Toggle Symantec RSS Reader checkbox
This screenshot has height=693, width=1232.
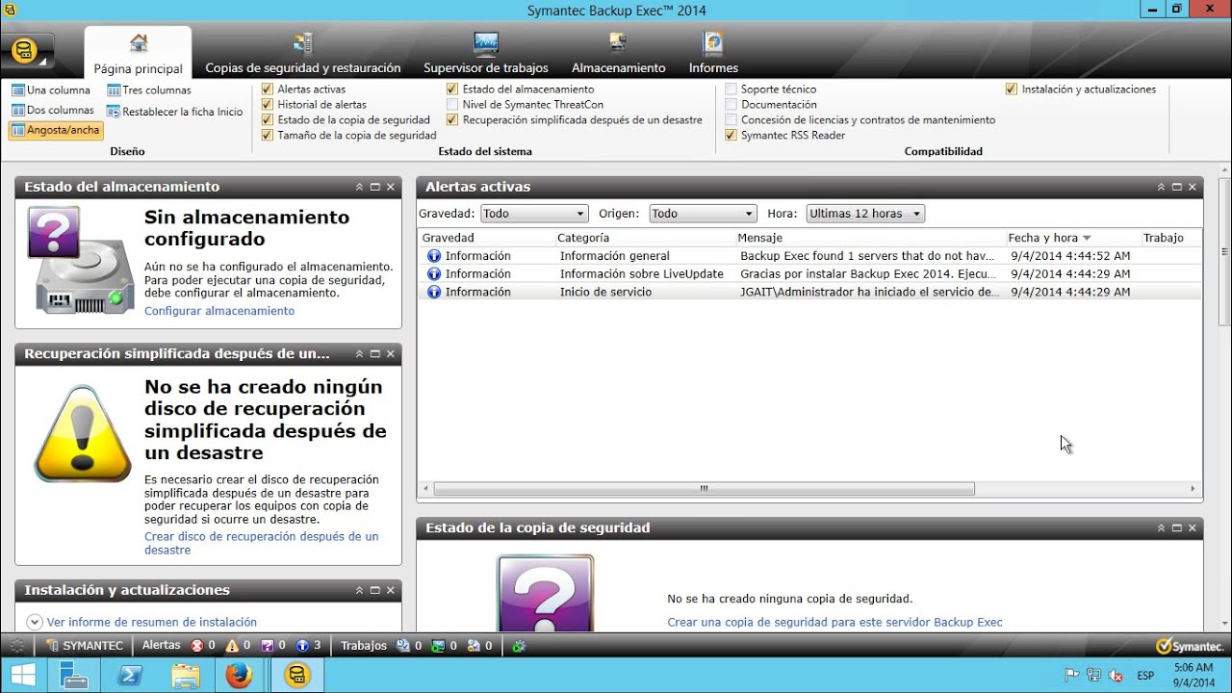[731, 136]
